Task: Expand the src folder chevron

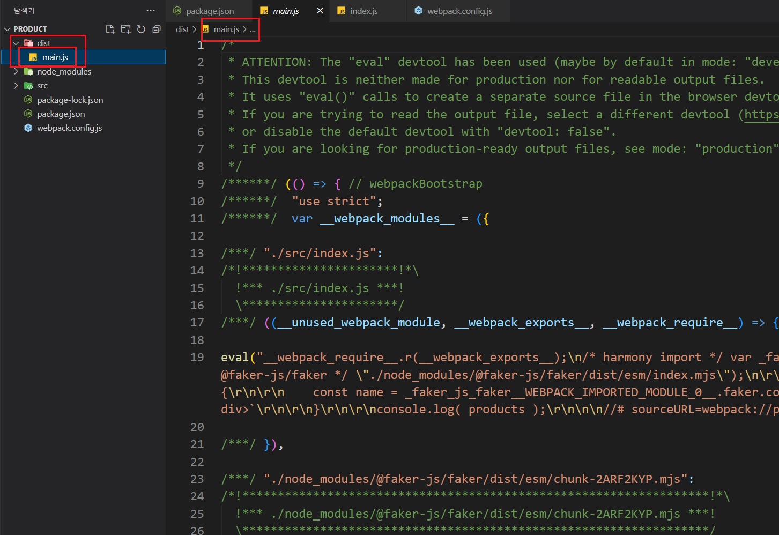Action: 16,86
